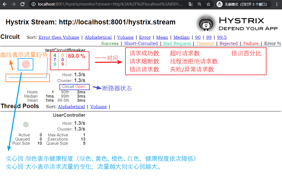Sort circuits by Volume
The width and height of the screenshot is (282, 181).
tap(125, 37)
